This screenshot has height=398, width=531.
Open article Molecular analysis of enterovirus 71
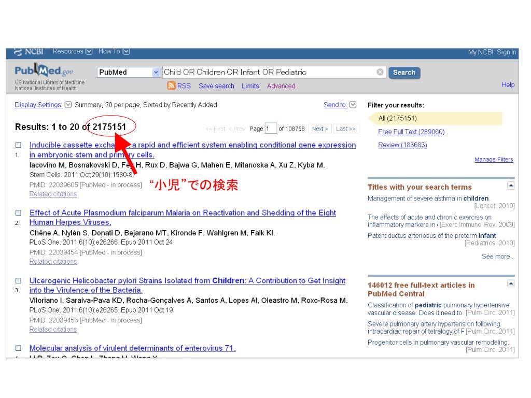(x=132, y=348)
